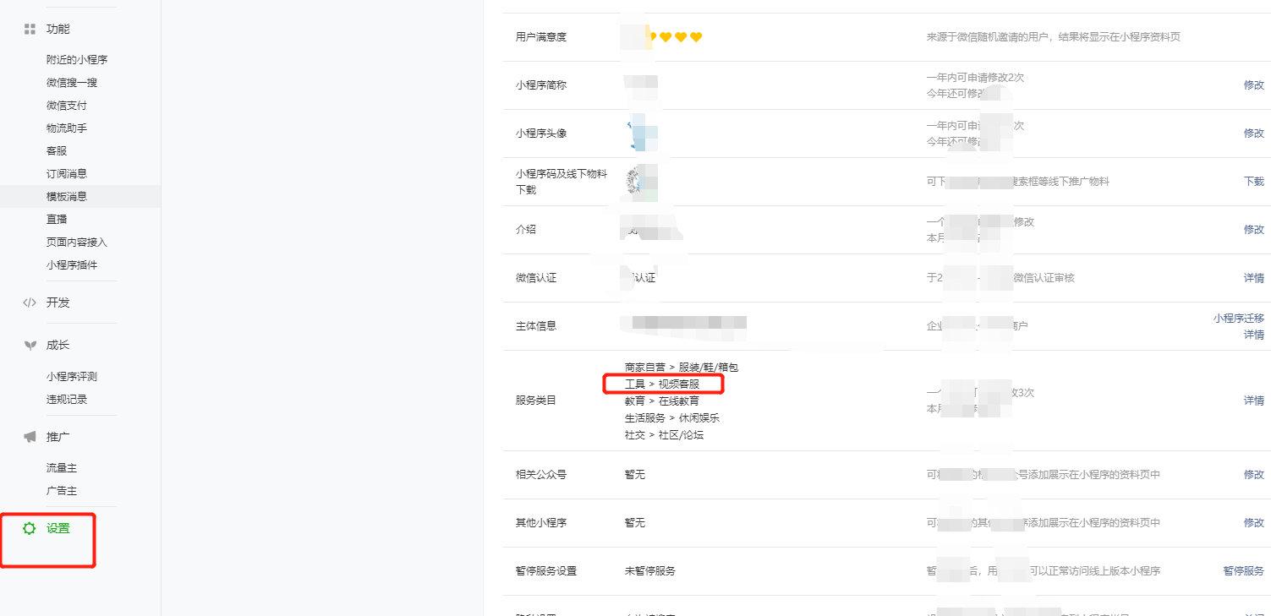Image resolution: width=1271 pixels, height=616 pixels.
Task: Click the 功能 grid icon
Action: tap(30, 29)
